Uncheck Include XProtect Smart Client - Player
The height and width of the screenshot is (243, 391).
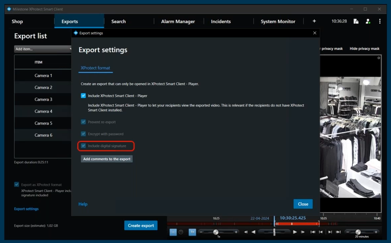[x=83, y=96]
